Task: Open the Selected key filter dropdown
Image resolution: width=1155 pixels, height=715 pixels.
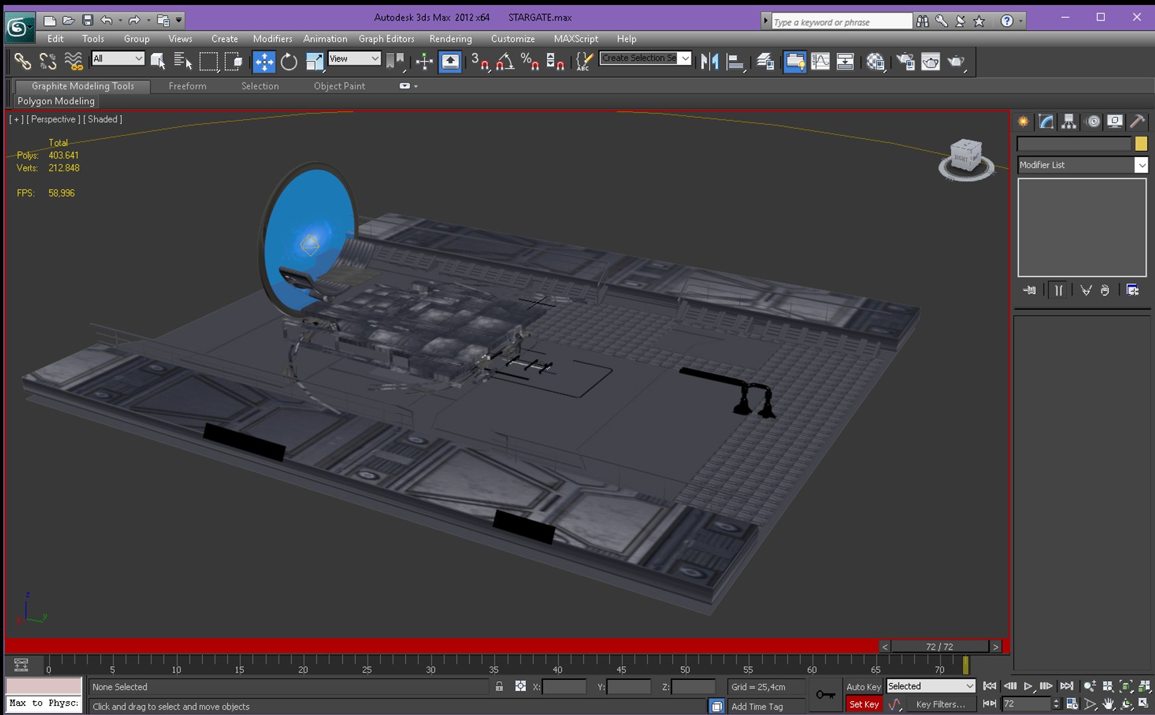Action: pyautogui.click(x=930, y=687)
